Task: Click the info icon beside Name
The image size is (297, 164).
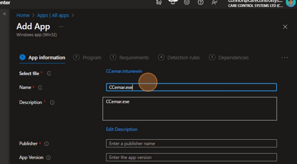Action: 40,88
